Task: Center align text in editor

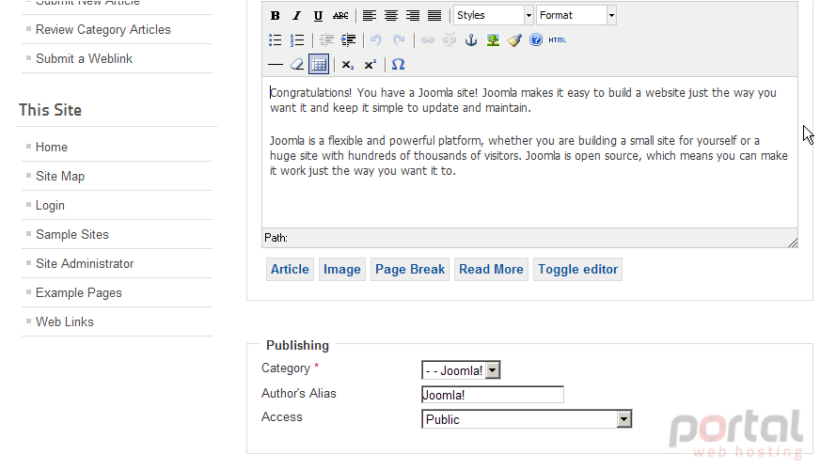Action: click(x=391, y=15)
